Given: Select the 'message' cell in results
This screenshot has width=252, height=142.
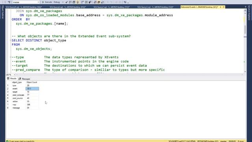Looking at the screenshot, I should 19,108.
